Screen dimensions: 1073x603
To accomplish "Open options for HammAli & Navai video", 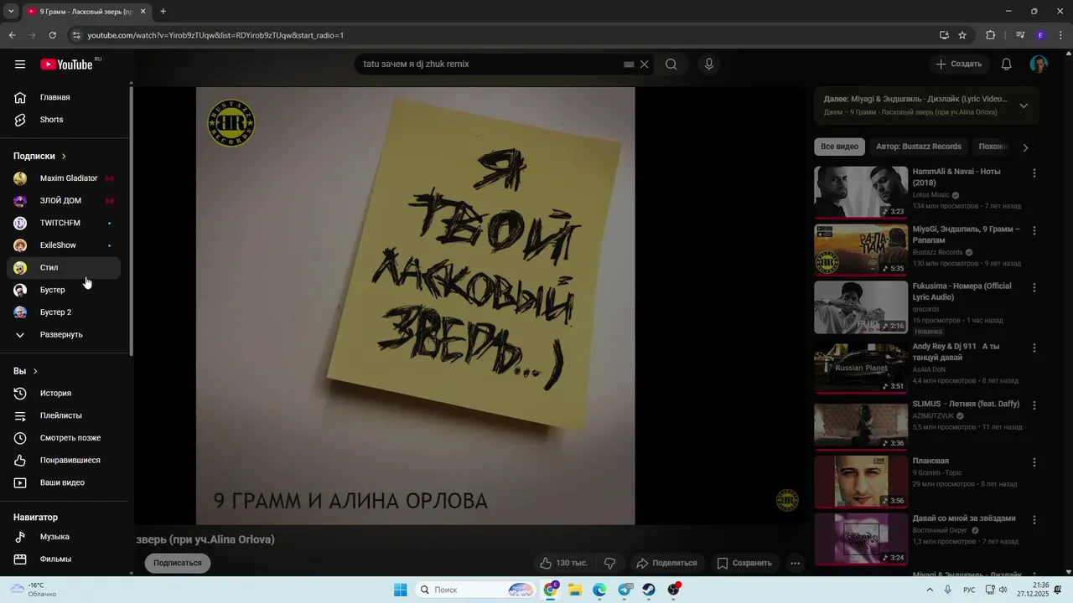I will 1034,173.
